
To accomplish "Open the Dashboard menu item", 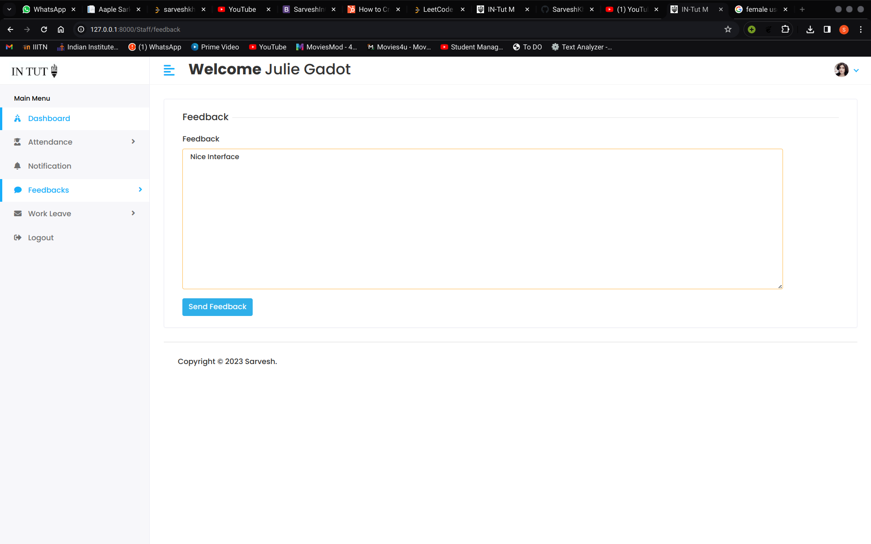I will [49, 118].
